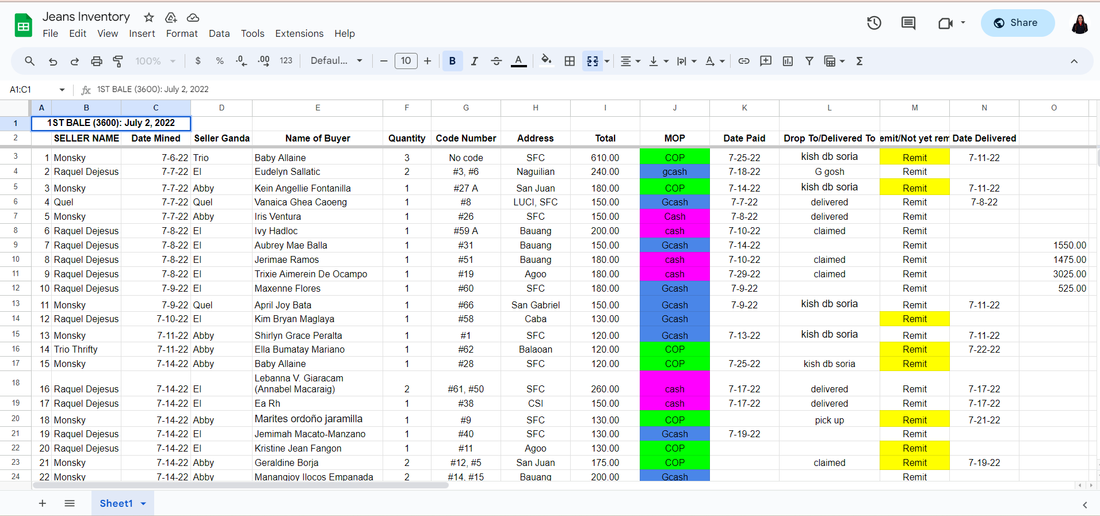Screen dimensions: 1100x516
Task: Format as percent
Action: [x=220, y=61]
